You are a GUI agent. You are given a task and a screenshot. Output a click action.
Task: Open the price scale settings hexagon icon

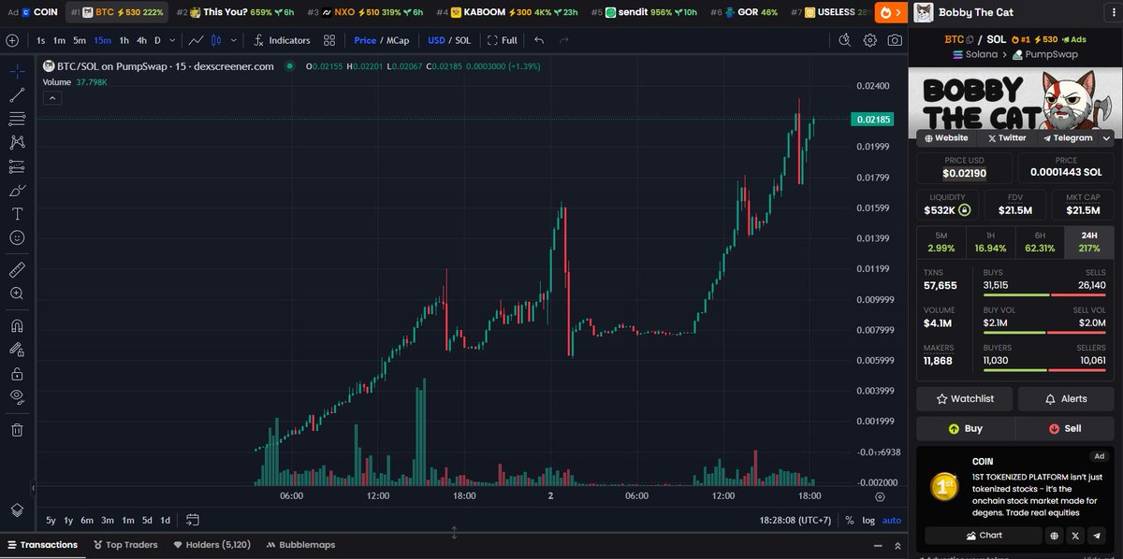[x=880, y=497]
